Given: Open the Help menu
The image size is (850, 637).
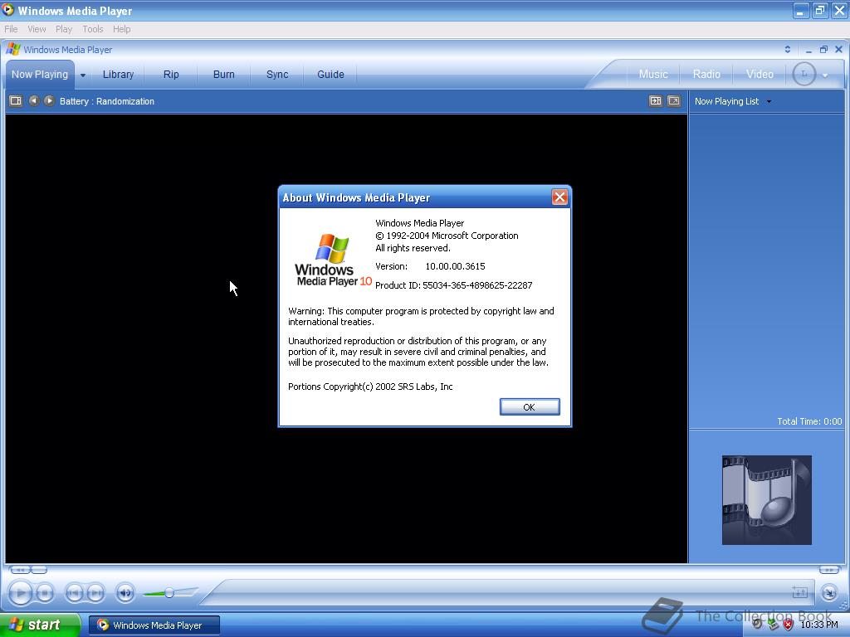Looking at the screenshot, I should [x=121, y=29].
